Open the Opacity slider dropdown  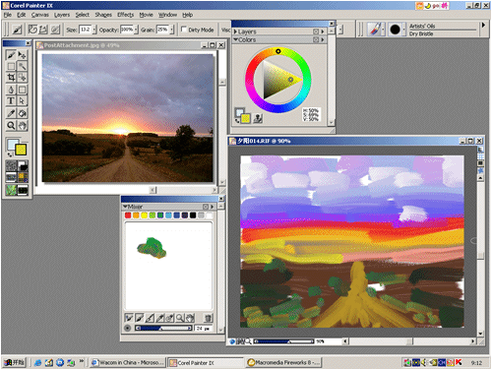(136, 30)
